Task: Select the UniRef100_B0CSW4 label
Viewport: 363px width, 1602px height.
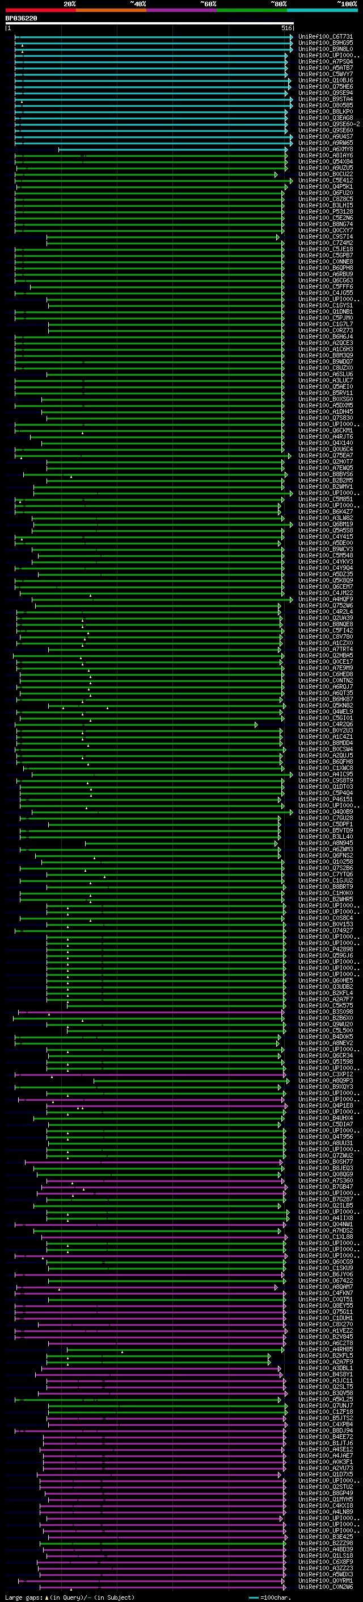Action: click(325, 750)
